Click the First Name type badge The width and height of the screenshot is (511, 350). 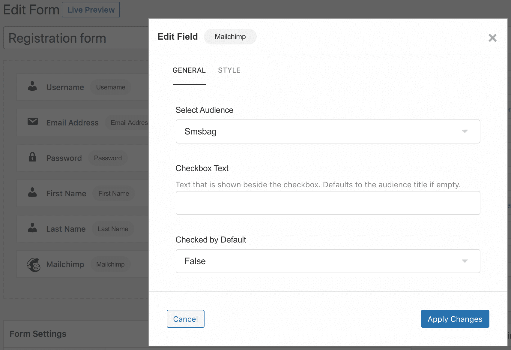114,194
